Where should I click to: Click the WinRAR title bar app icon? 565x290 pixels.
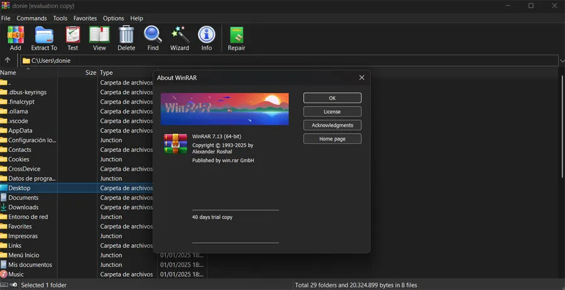tap(6, 6)
